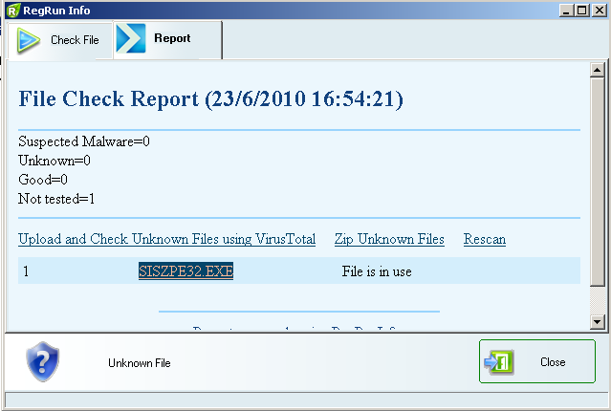Click the 'Good=0' line
611x411 pixels.
point(43,180)
